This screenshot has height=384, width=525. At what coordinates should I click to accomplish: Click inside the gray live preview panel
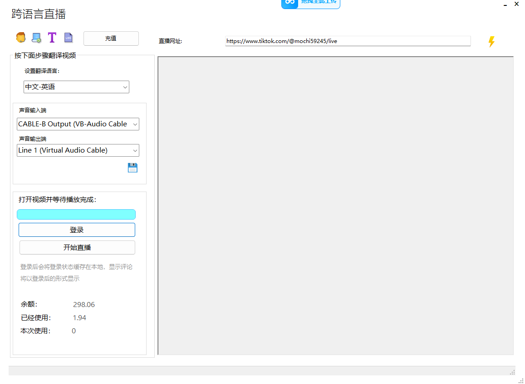[x=335, y=206]
